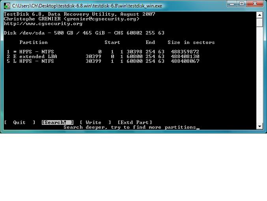Maximize the testdisk_win.exe window
This screenshot has width=267, height=201.
coord(242,4)
